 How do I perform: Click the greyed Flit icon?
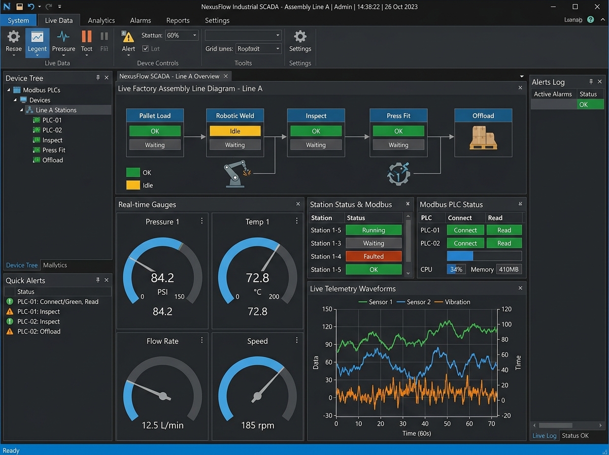104,36
